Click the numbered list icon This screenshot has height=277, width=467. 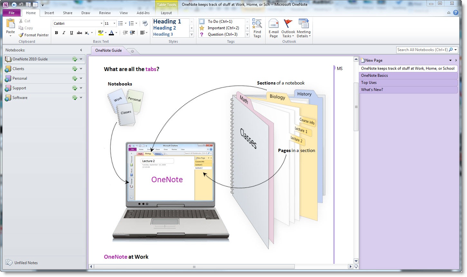point(131,23)
